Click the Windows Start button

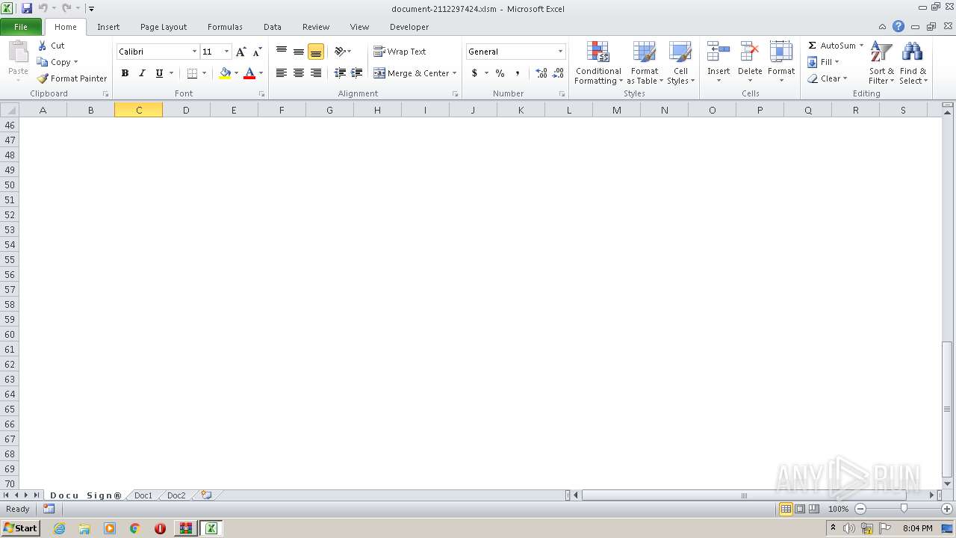coord(20,528)
